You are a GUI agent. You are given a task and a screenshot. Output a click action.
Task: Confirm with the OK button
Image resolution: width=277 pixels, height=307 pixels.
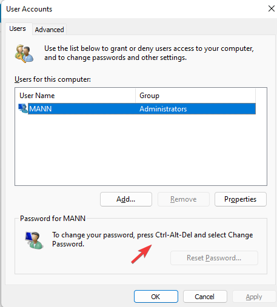156,297
